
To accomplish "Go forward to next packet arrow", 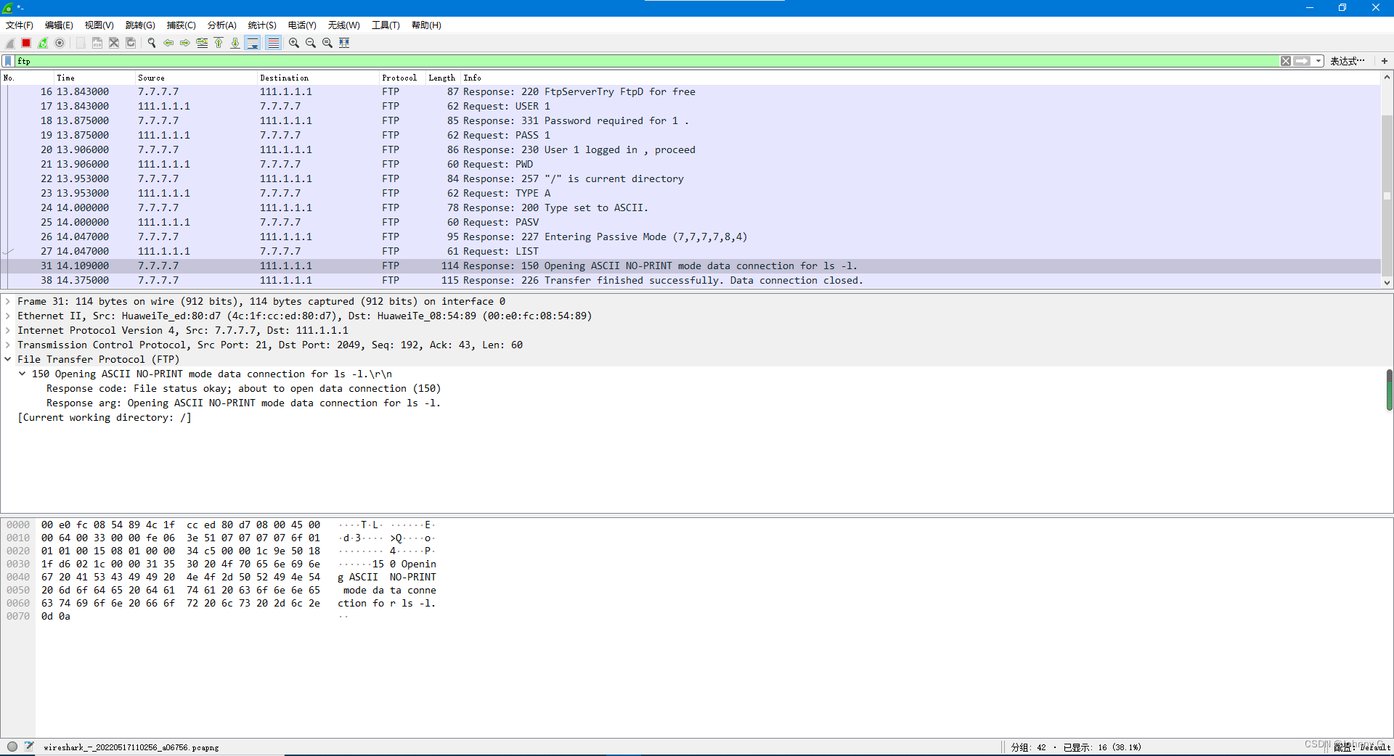I will click(x=185, y=43).
